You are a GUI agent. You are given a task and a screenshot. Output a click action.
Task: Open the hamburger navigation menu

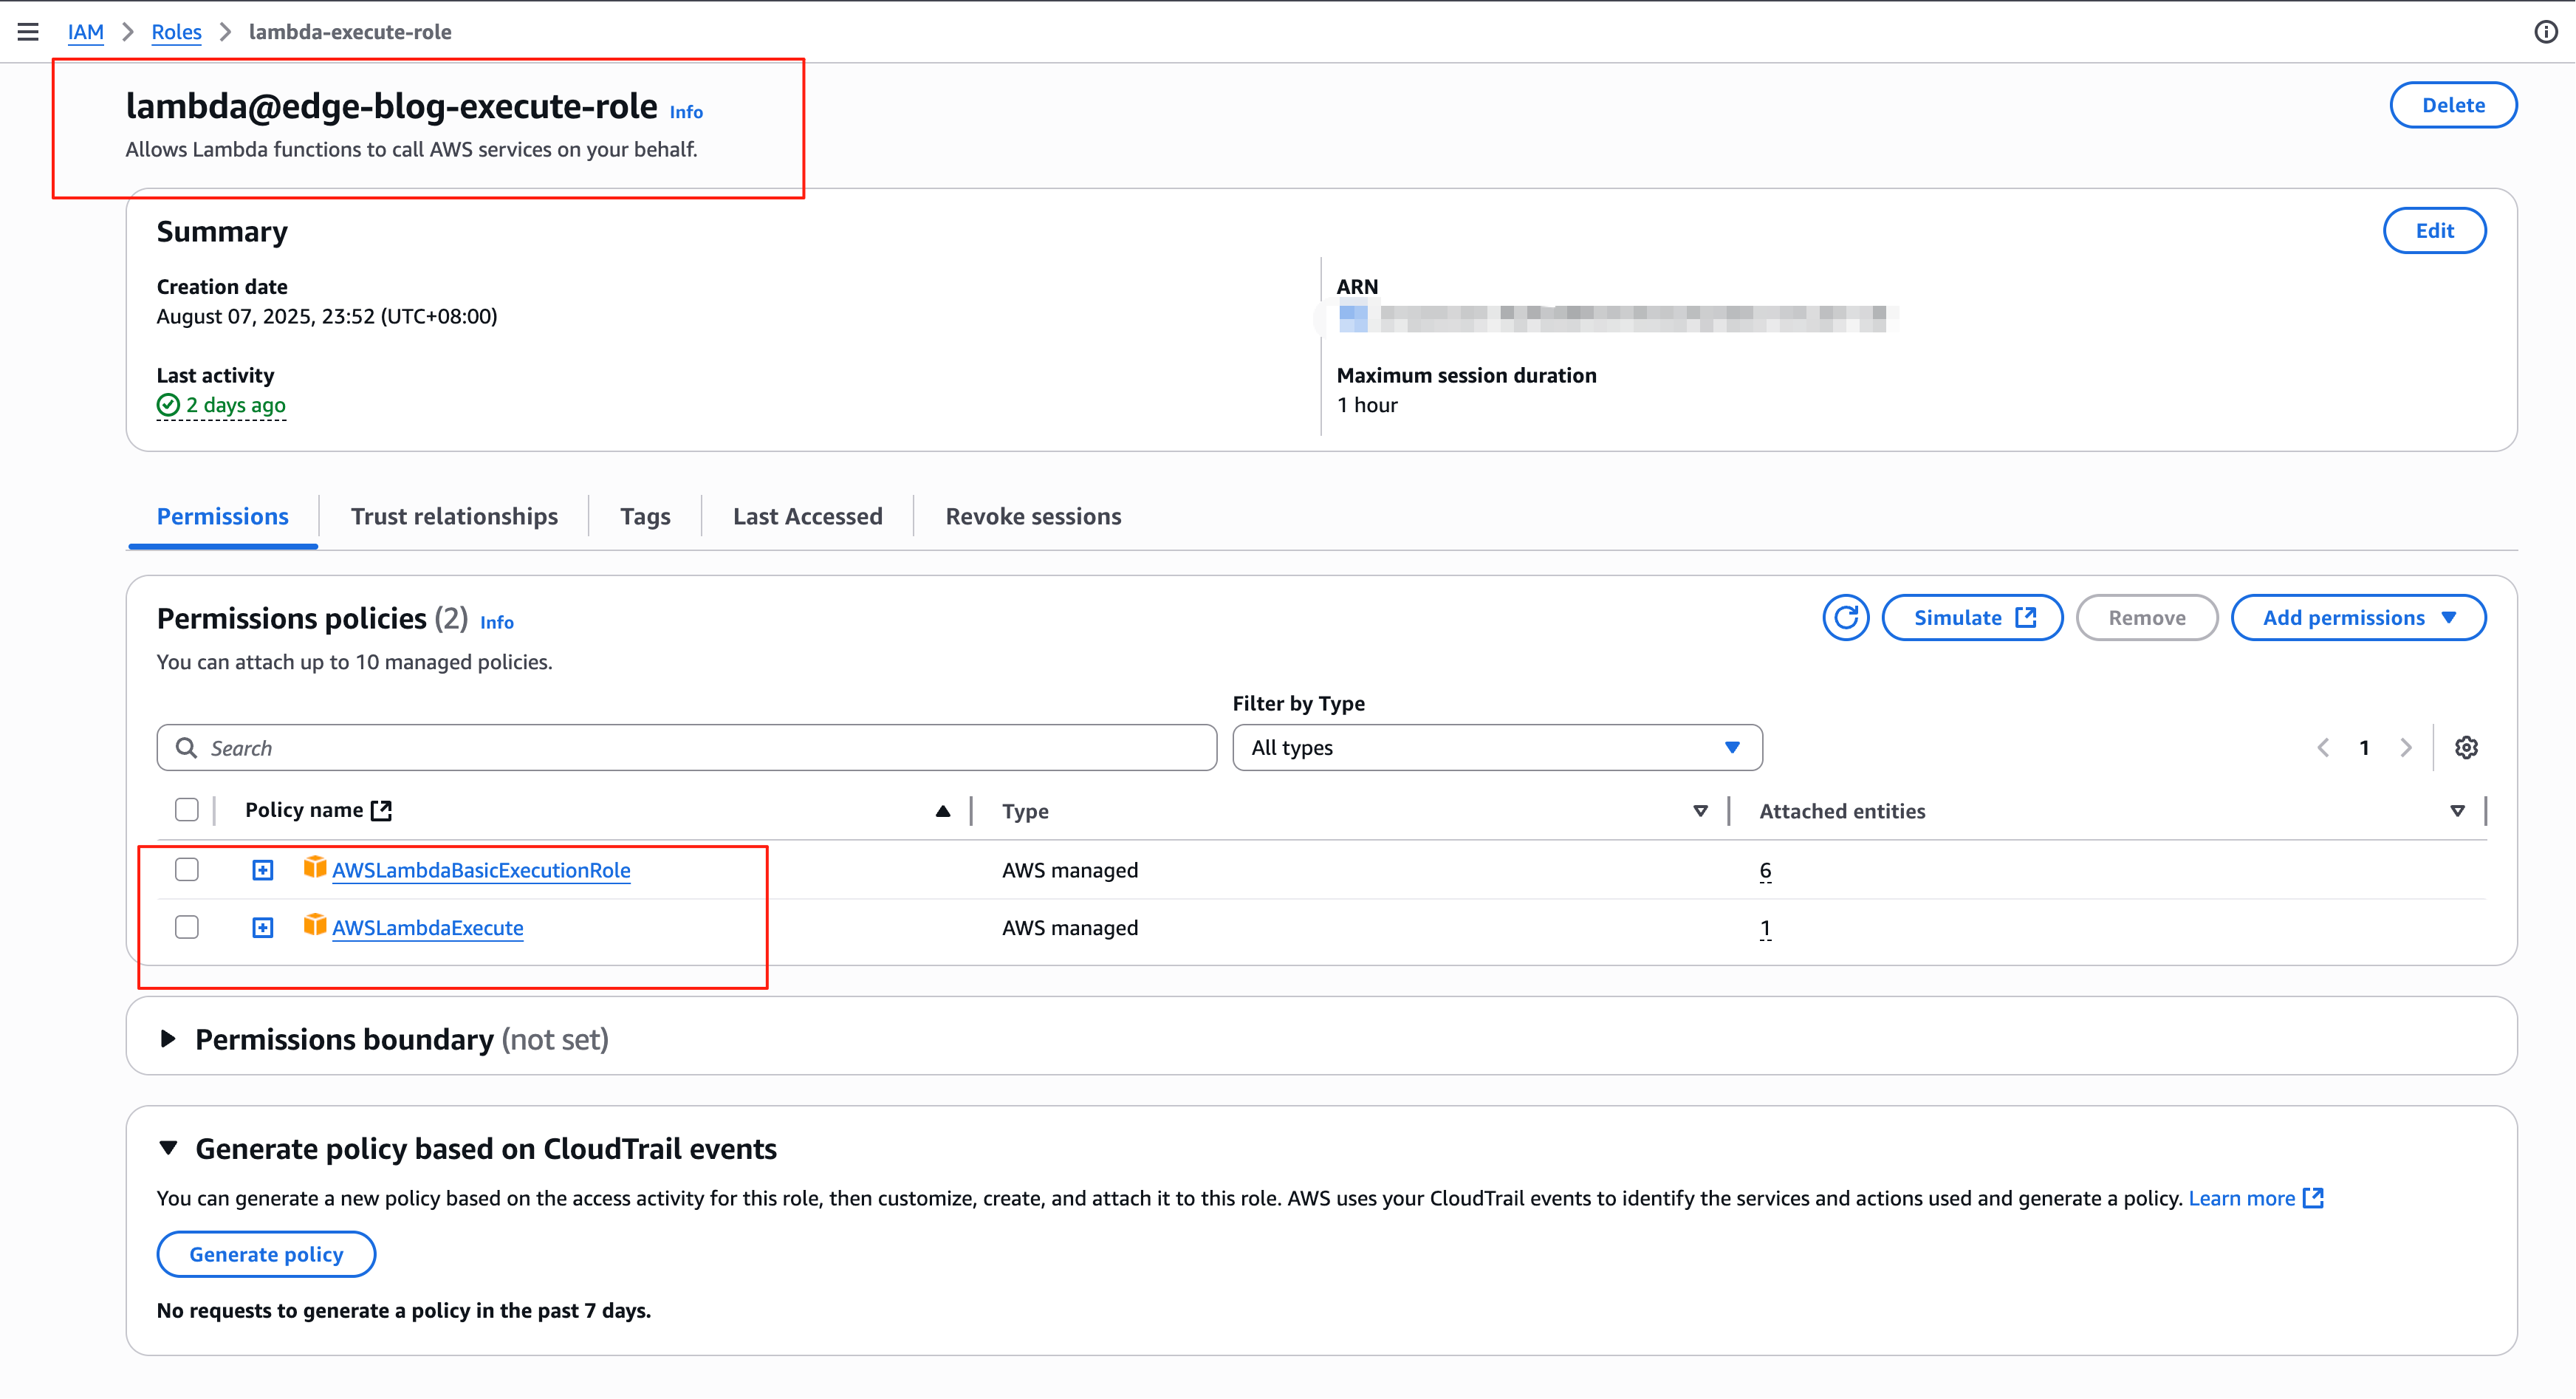[28, 32]
